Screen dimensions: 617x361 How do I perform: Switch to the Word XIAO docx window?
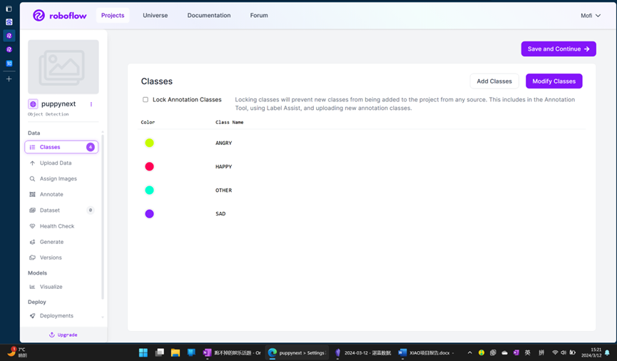(426, 352)
